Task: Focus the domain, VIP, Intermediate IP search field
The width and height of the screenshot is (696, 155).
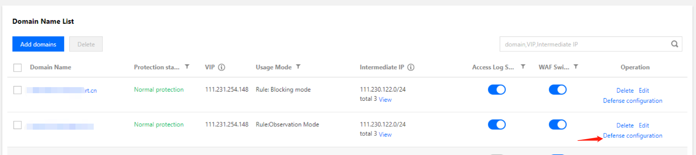Action: [x=585, y=44]
